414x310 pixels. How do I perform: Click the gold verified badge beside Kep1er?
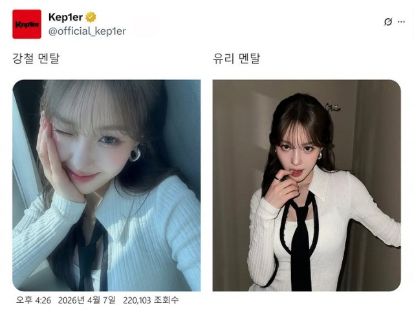coord(91,17)
